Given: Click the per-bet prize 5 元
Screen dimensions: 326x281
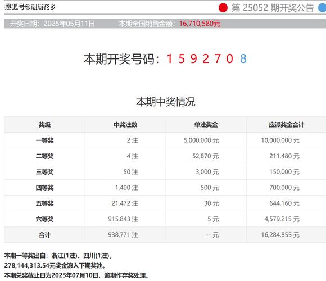Looking at the screenshot, I should pyautogui.click(x=213, y=219).
